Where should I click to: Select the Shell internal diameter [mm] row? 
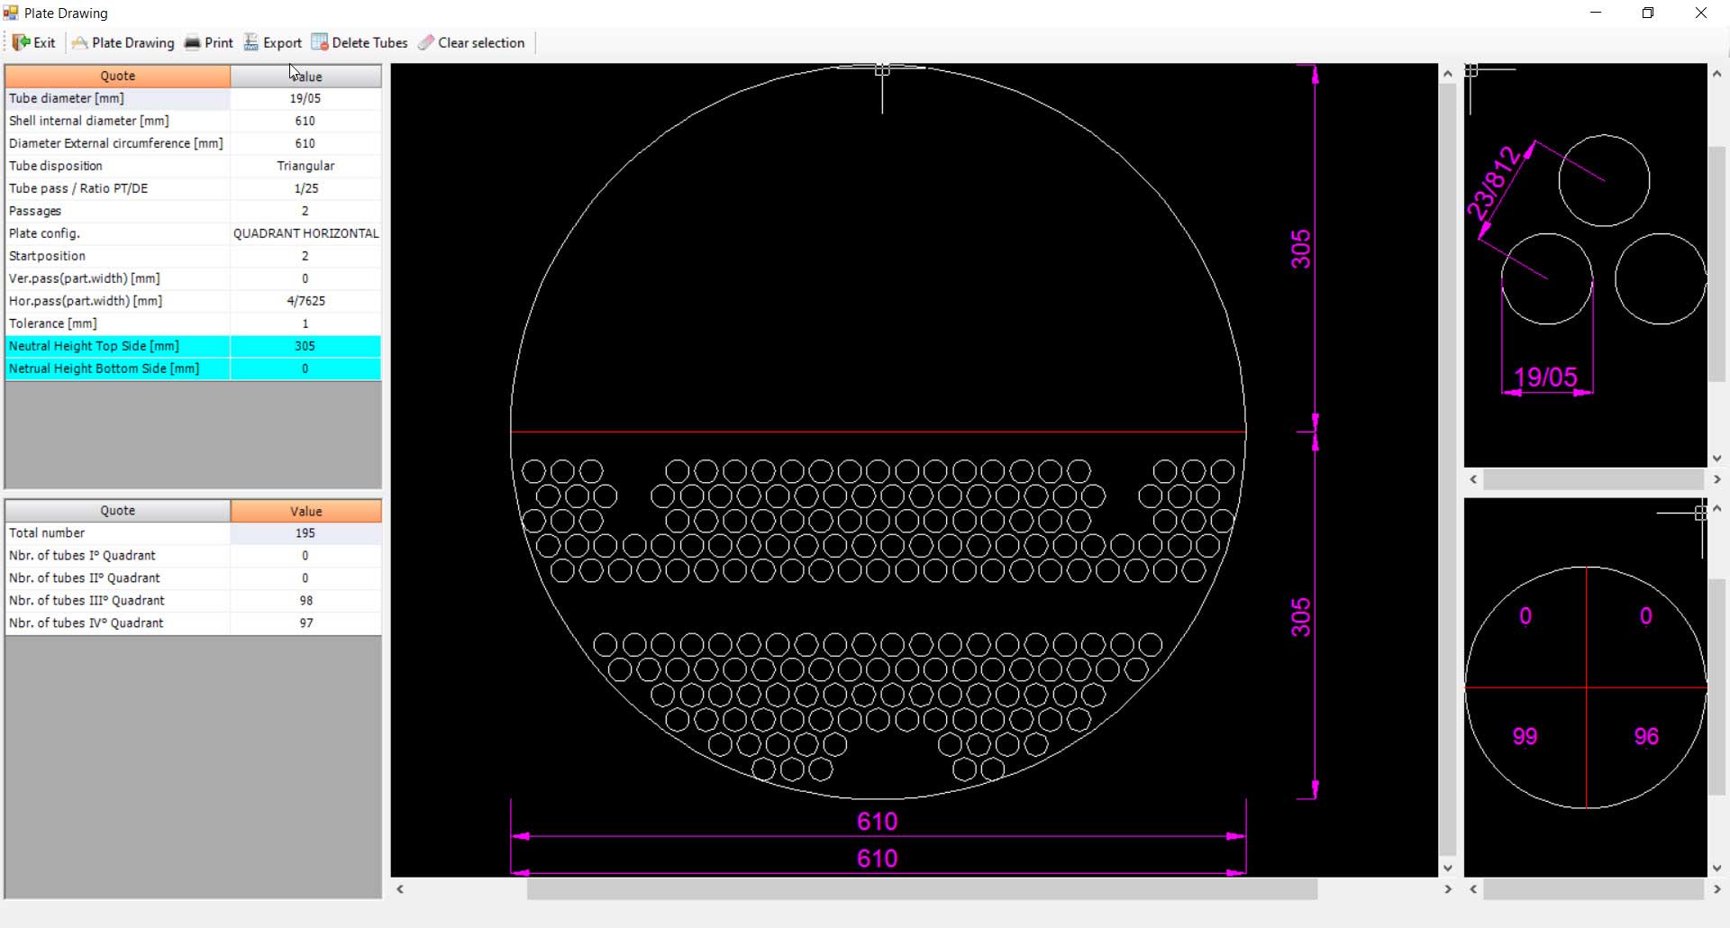tap(193, 121)
